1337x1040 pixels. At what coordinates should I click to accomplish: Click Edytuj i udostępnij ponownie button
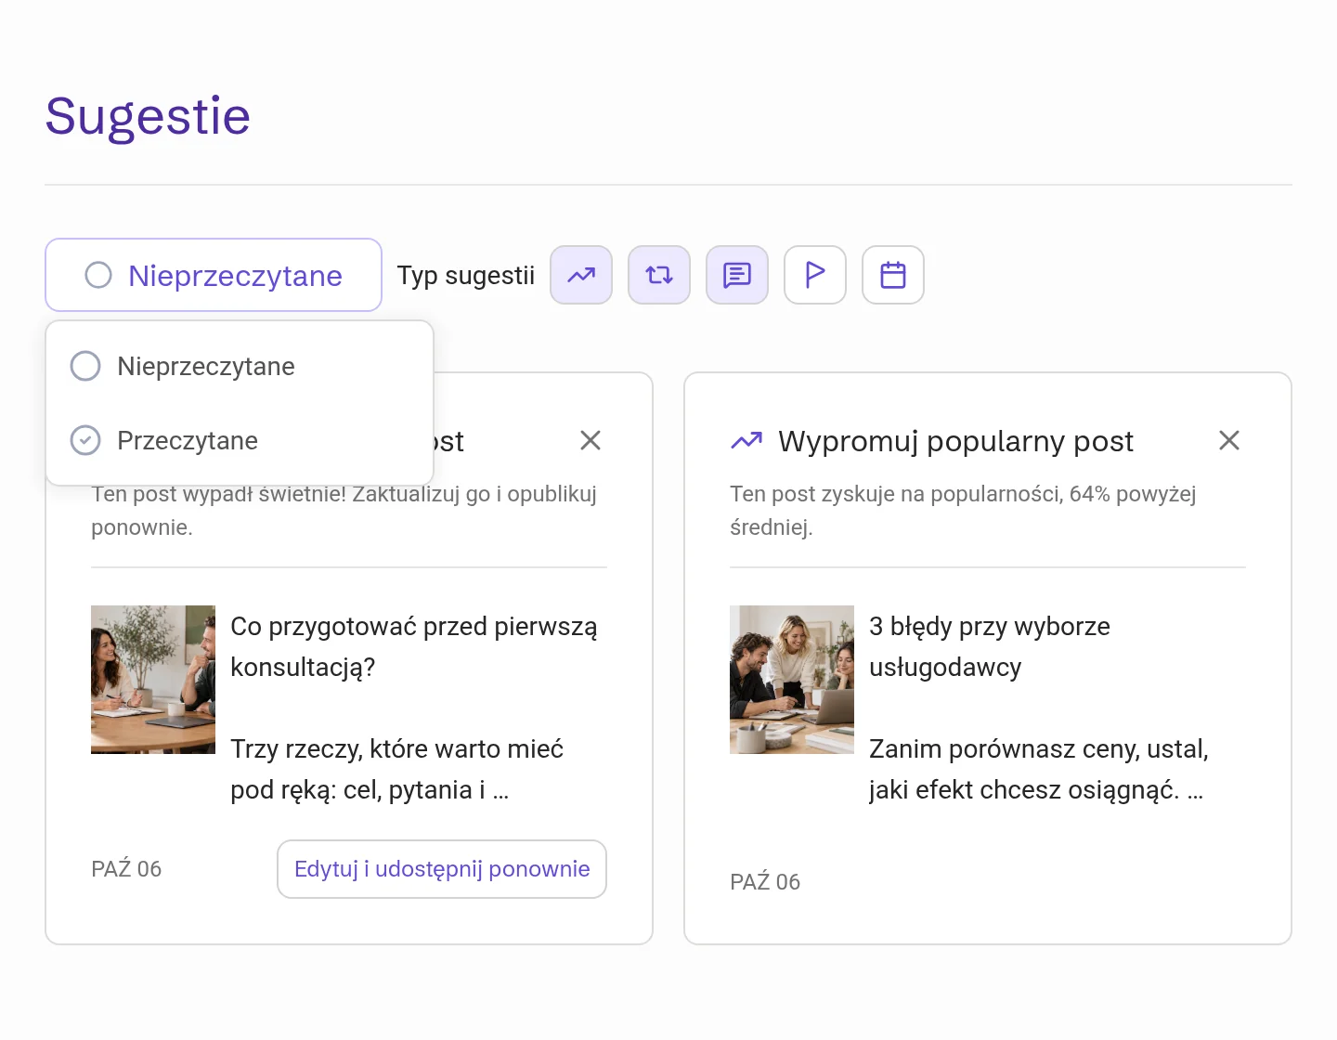442,869
